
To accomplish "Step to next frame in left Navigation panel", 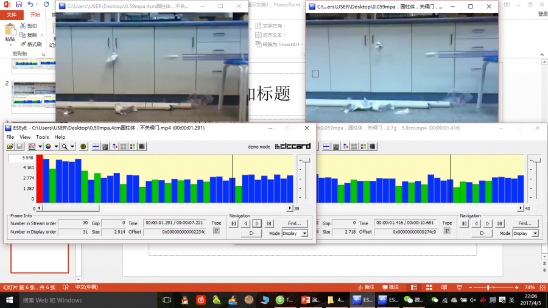I will (x=257, y=223).
